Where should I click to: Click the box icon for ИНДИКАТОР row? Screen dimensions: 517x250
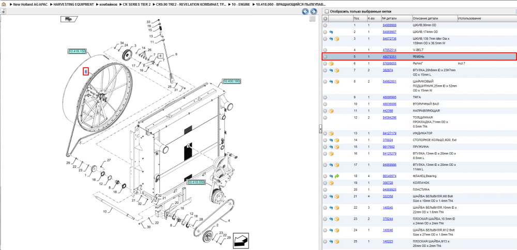click(x=331, y=133)
